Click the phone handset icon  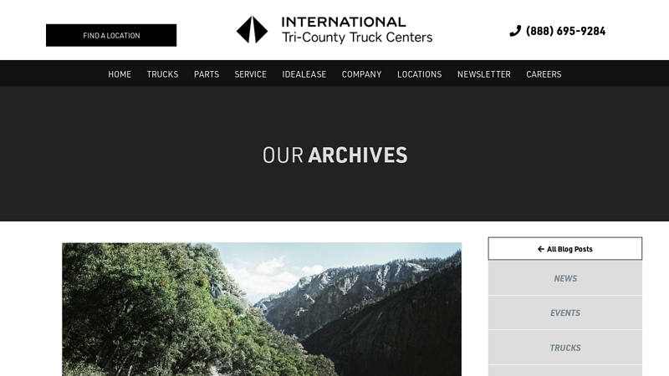[515, 31]
